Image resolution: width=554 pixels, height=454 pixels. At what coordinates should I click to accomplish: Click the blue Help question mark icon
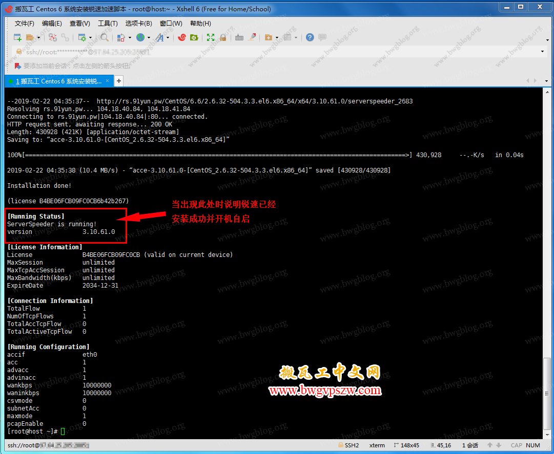tap(310, 37)
